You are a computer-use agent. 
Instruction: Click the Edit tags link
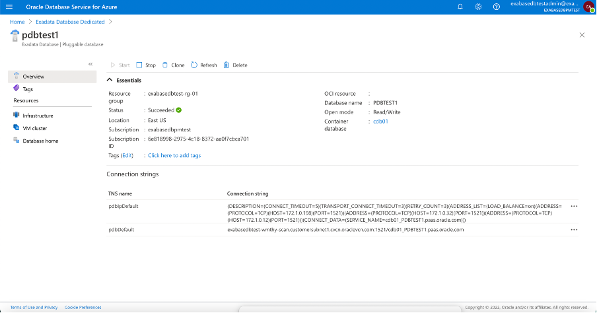coord(127,155)
